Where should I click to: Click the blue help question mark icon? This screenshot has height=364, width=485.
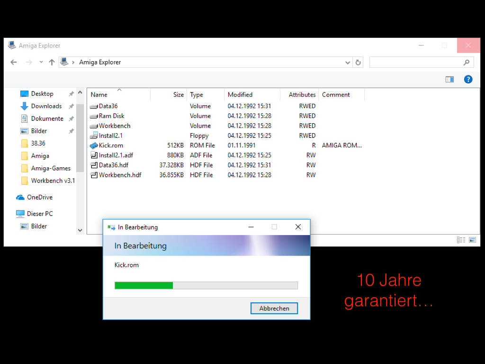tap(468, 80)
